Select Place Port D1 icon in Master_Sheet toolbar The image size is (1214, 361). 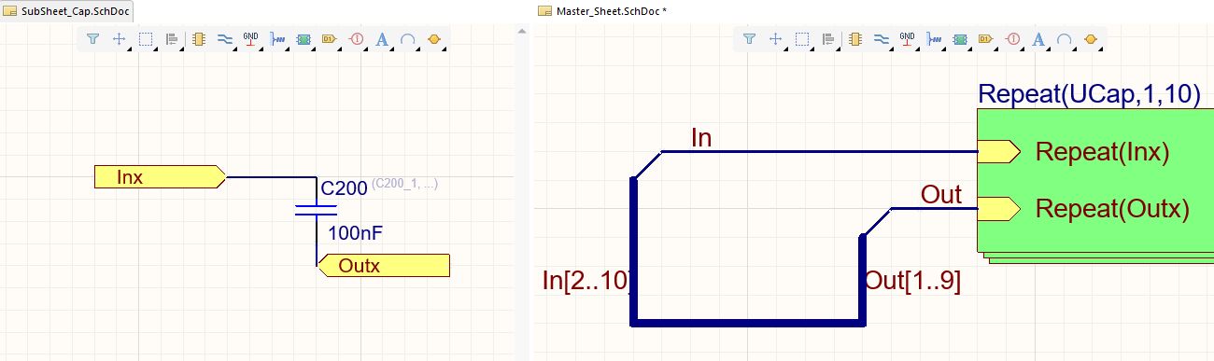point(985,39)
